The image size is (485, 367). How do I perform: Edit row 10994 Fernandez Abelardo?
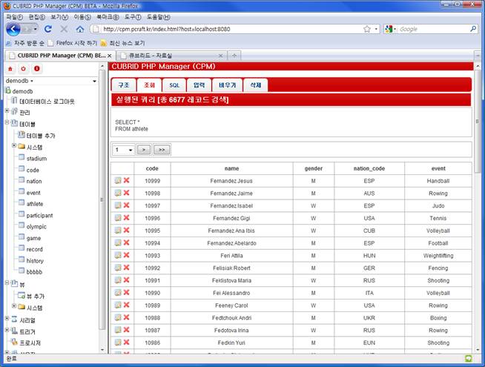pyautogui.click(x=118, y=242)
